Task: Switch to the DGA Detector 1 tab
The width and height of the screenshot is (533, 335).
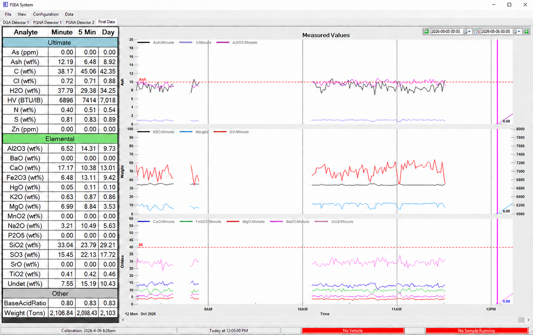Action: [15, 22]
